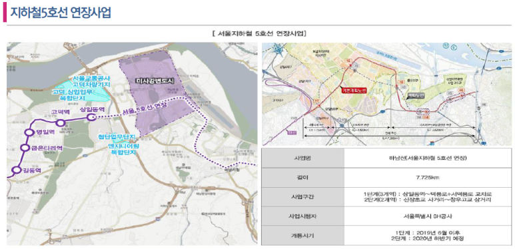Click the 사업명 table header cell
The image size is (515, 249).
pos(302,158)
